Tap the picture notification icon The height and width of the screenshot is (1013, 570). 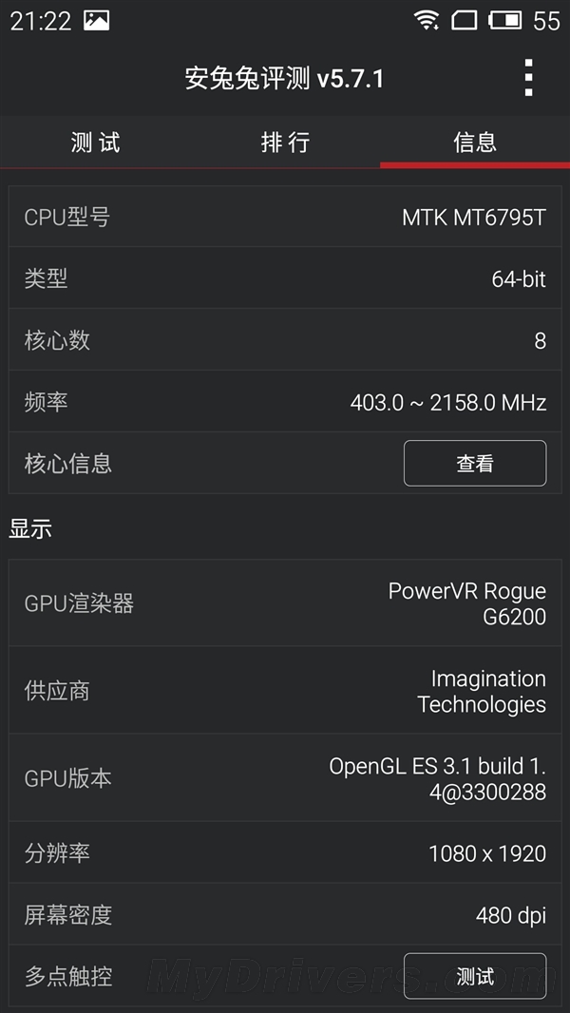point(96,21)
